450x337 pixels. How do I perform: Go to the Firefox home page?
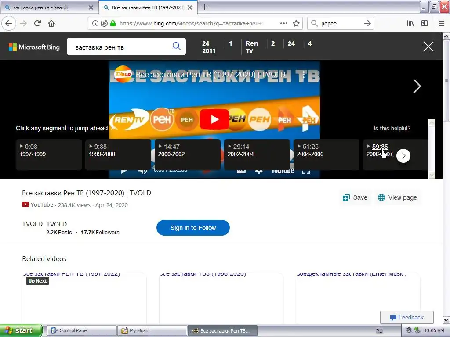tap(51, 23)
